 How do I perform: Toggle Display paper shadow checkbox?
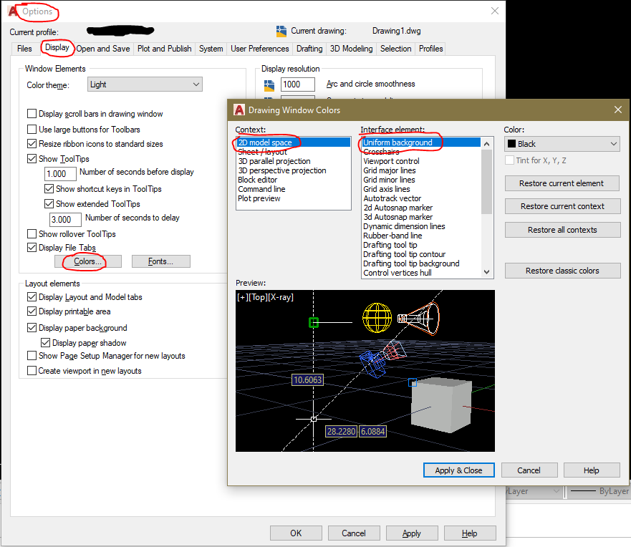pos(45,343)
